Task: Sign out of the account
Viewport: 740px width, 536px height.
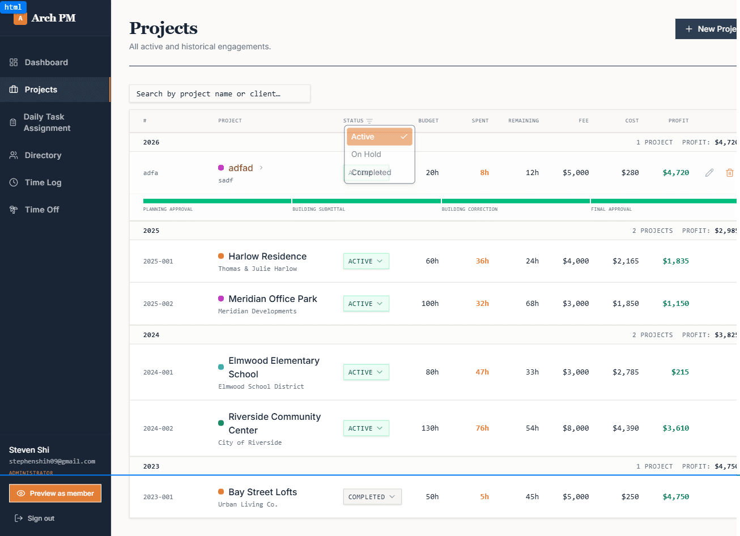Action: [x=35, y=518]
